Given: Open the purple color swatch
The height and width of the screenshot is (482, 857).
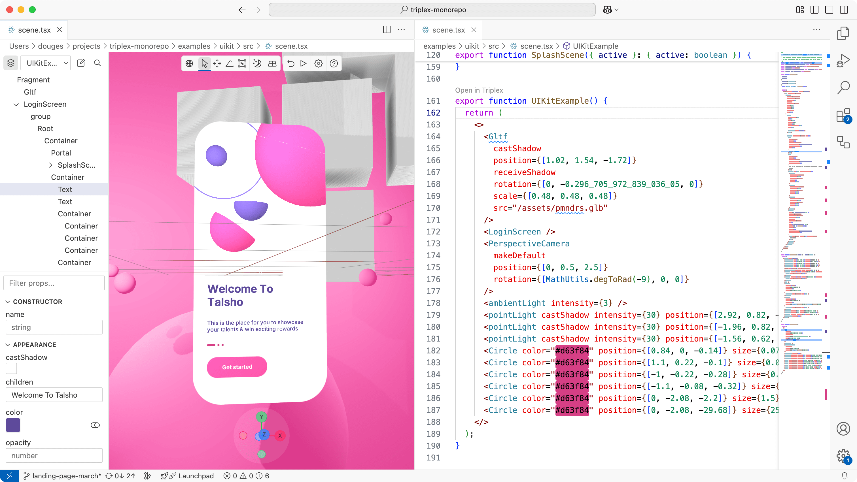Looking at the screenshot, I should [13, 425].
